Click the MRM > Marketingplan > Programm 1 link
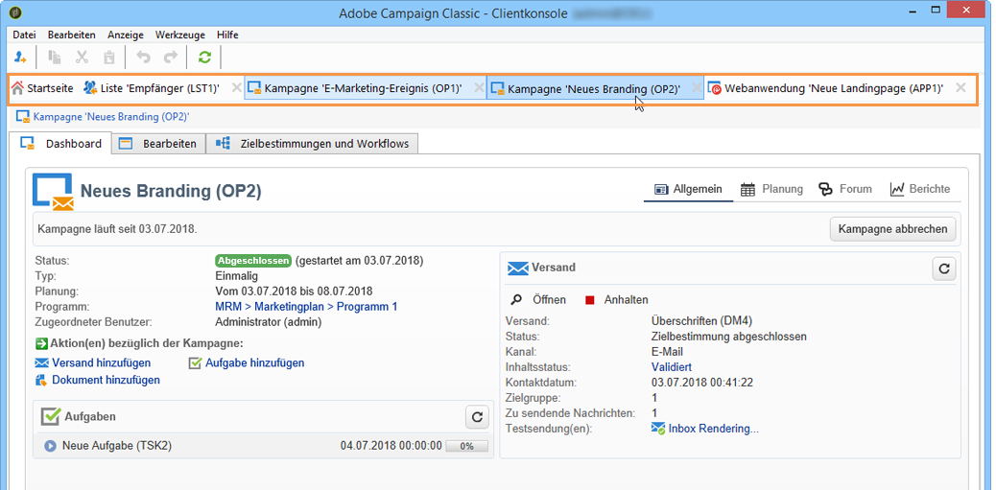The image size is (996, 490). [306, 307]
